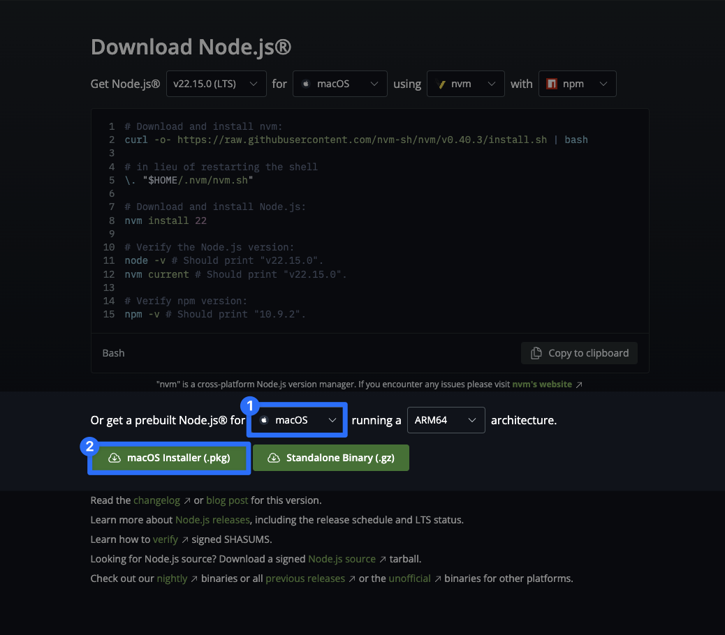The image size is (725, 635).
Task: Open the Node.js source tarball link
Action: [x=342, y=559]
